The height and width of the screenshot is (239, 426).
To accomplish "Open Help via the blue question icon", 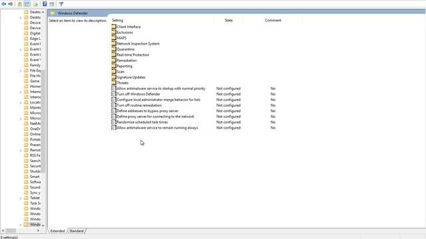I will click(45, 4).
